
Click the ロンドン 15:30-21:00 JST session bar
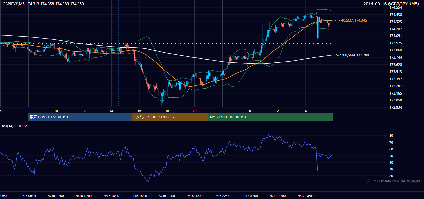point(170,117)
